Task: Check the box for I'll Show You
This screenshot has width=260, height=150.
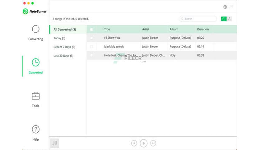Action: pos(91,38)
